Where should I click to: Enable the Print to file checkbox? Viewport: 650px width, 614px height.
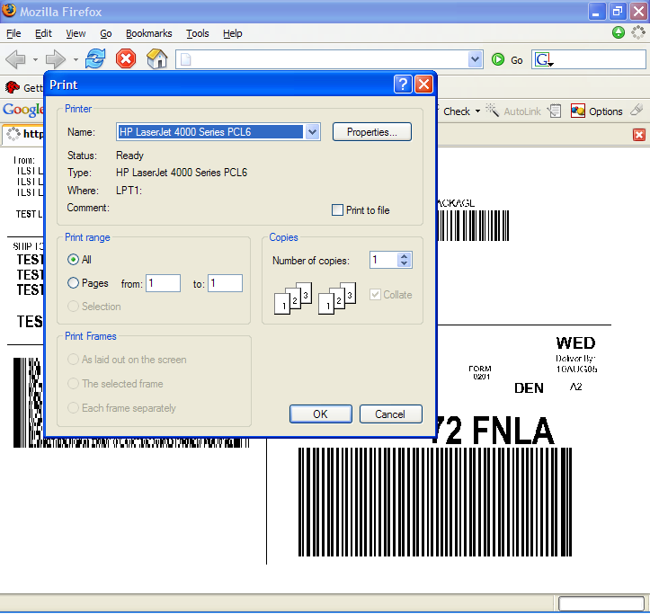(x=338, y=210)
